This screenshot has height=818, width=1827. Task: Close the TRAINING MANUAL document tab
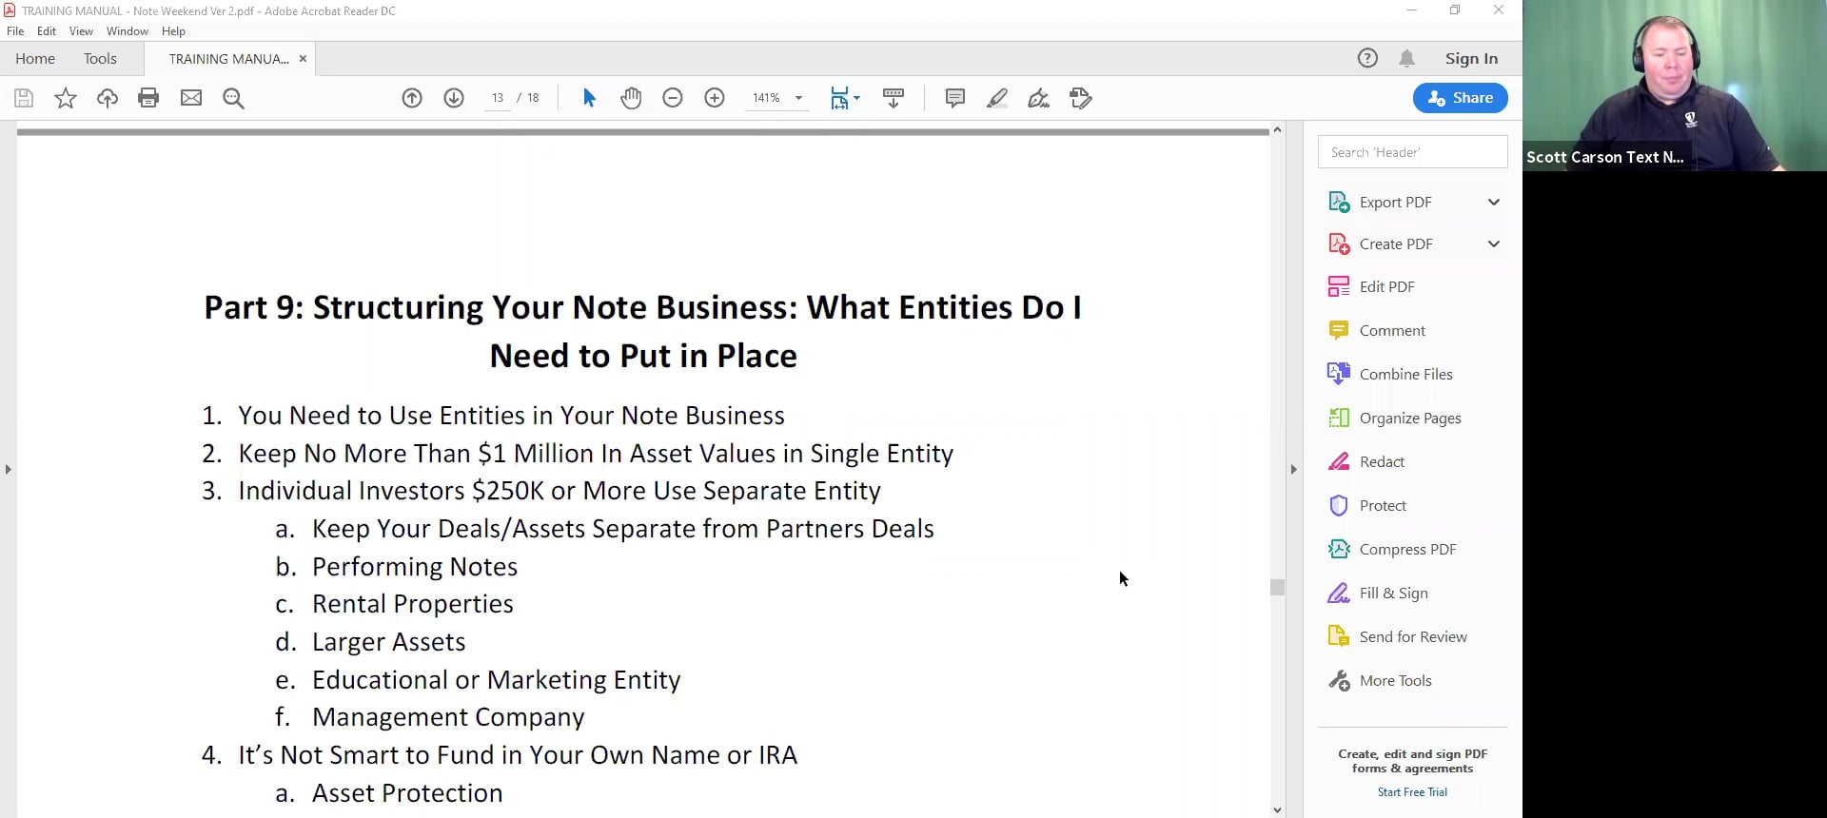[x=303, y=59]
